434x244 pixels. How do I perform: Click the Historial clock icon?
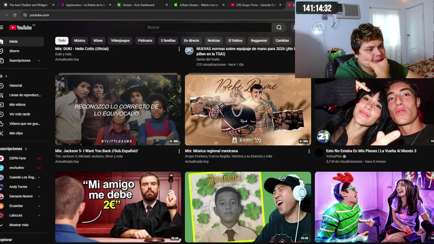(x=2, y=85)
